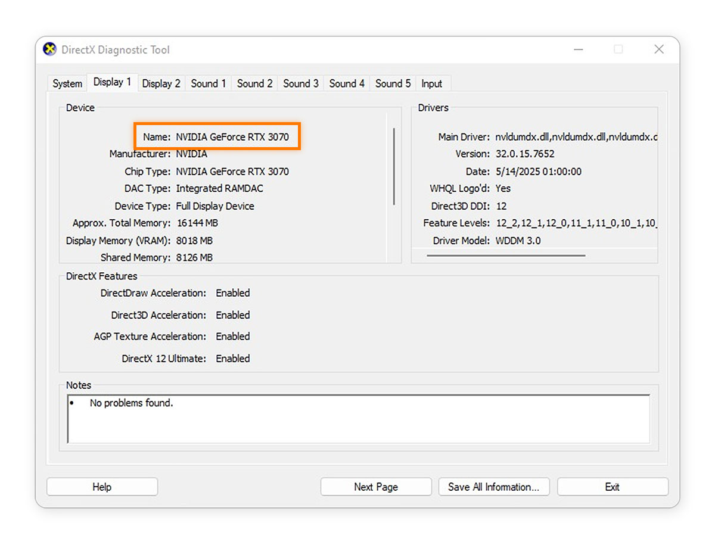Click the Device panel vertical scrollbar
This screenshot has width=715, height=545.
tap(394, 167)
